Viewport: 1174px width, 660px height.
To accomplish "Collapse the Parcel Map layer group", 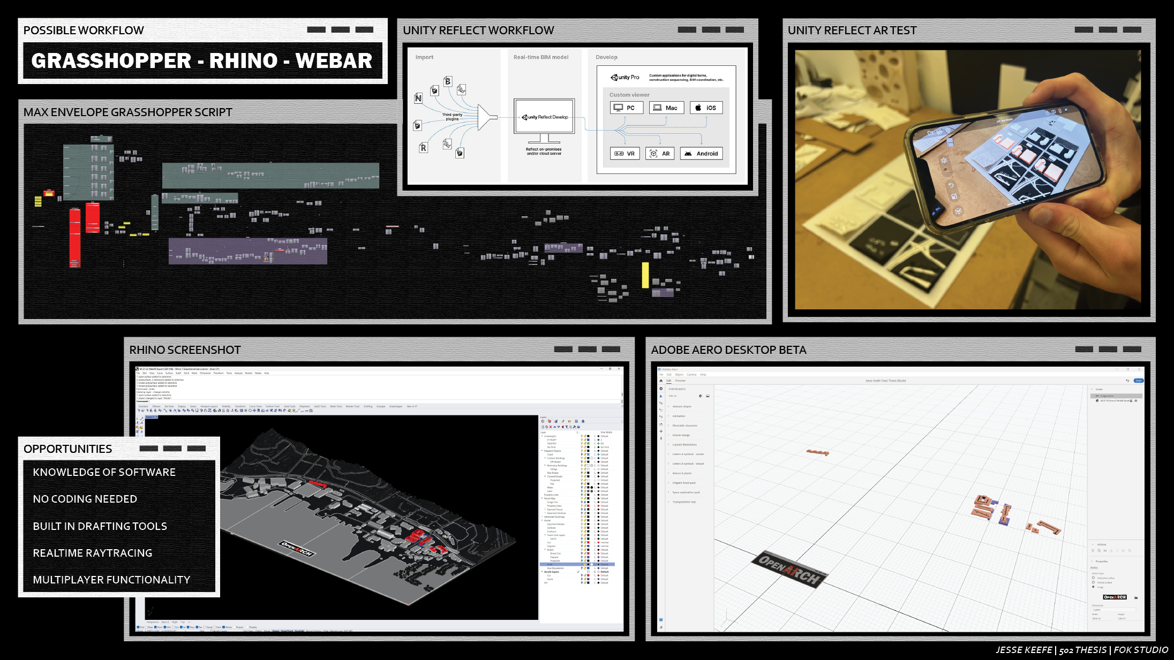I will click(542, 498).
